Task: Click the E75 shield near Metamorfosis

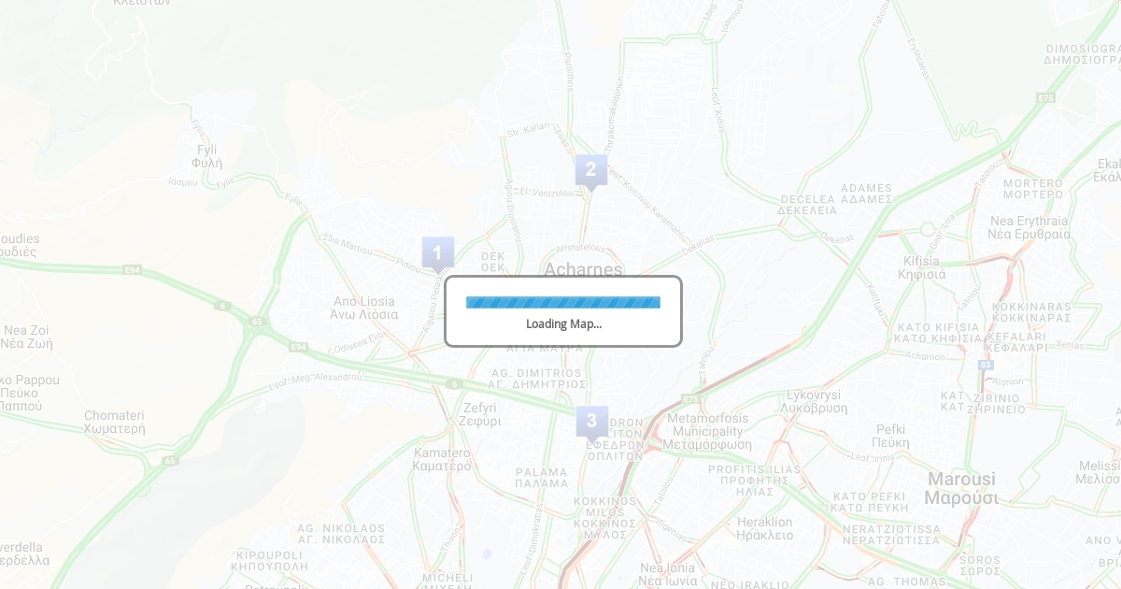Action: pyautogui.click(x=691, y=397)
